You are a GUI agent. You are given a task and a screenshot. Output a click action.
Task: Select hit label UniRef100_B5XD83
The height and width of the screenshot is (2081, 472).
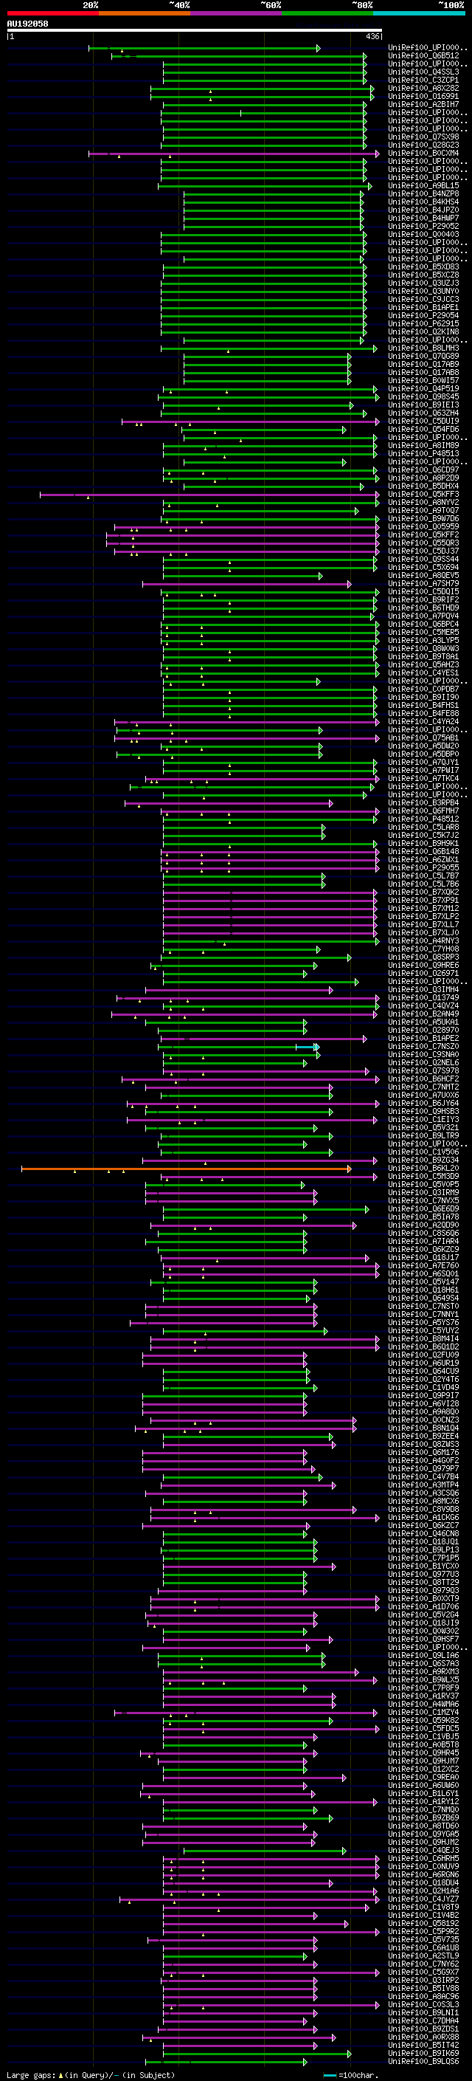[x=423, y=266]
